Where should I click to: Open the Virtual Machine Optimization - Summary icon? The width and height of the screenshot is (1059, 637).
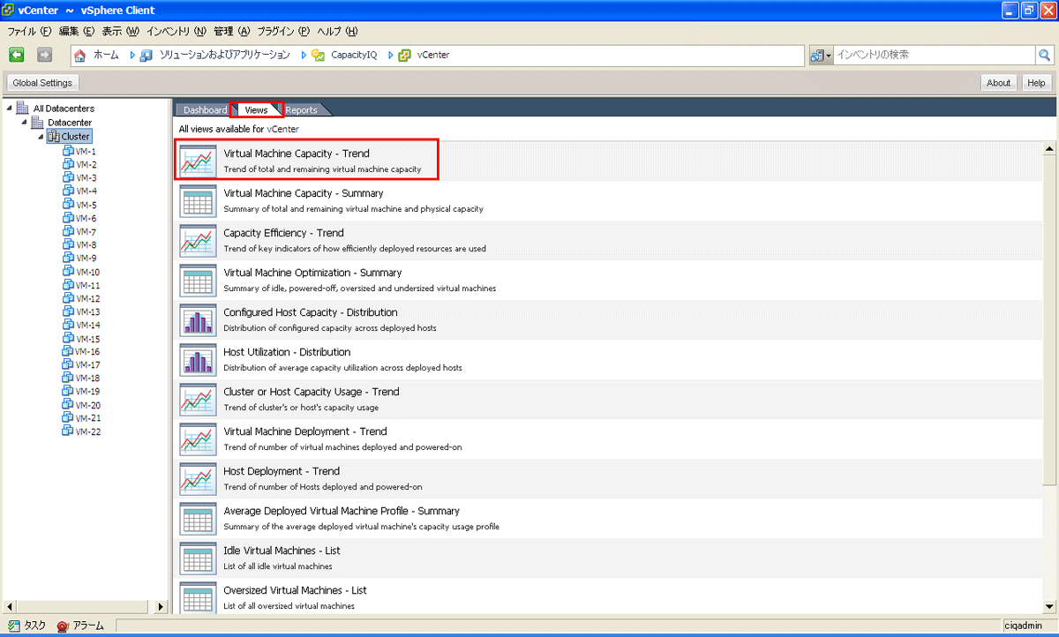198,280
